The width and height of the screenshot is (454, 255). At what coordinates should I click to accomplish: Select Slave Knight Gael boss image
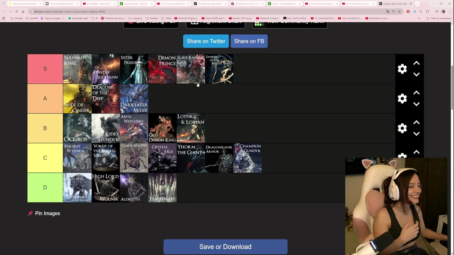pyautogui.click(x=191, y=69)
